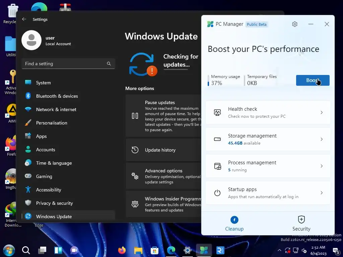Open Apps in Settings sidebar
This screenshot has height=257, width=343.
point(68,136)
